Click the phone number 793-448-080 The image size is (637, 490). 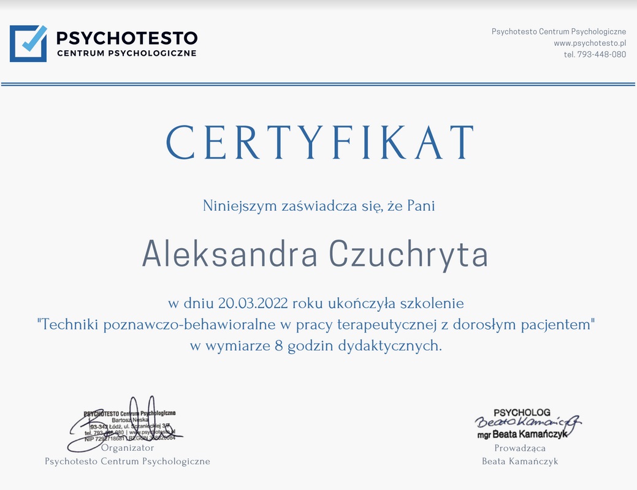[x=601, y=54]
